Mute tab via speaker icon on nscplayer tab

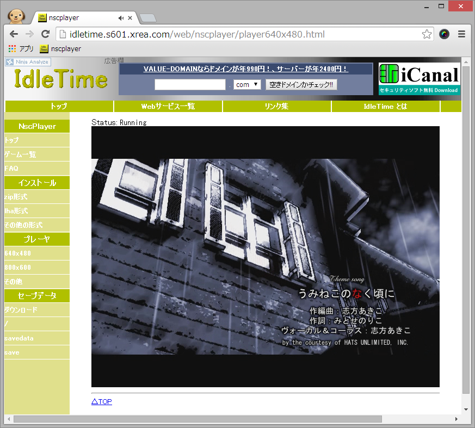coord(121,18)
